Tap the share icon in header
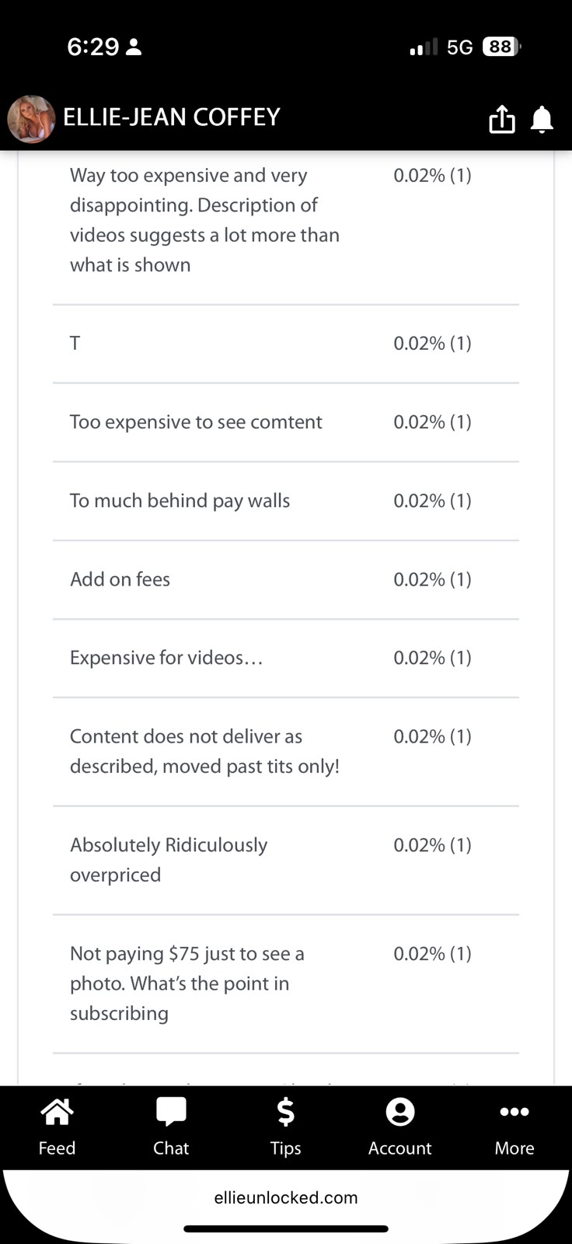The image size is (572, 1244). (502, 119)
